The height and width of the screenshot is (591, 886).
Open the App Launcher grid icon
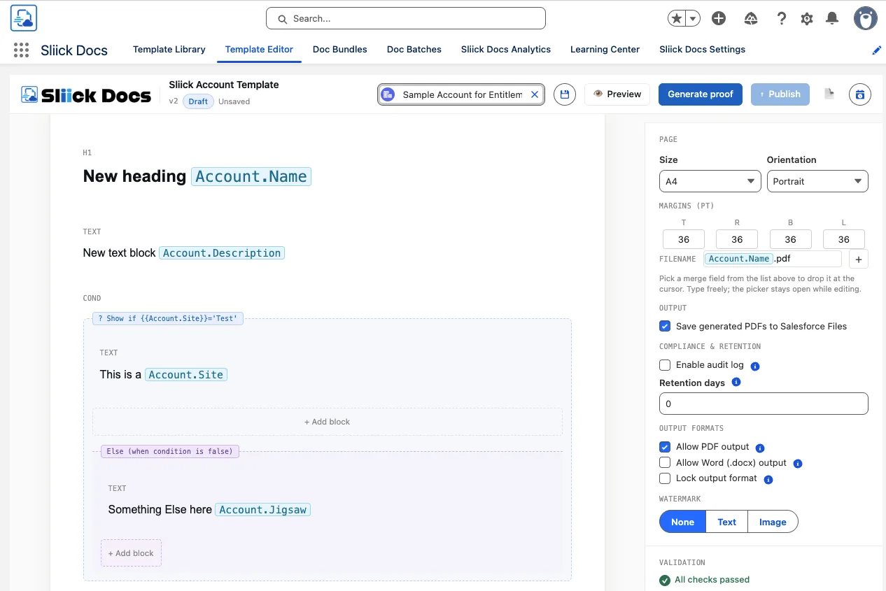[21, 50]
